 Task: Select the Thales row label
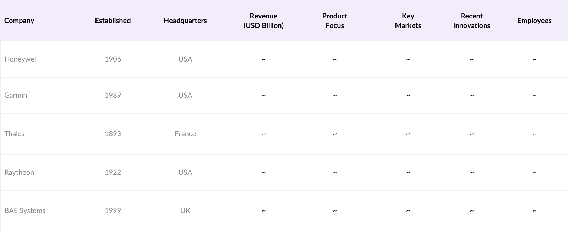pos(15,134)
